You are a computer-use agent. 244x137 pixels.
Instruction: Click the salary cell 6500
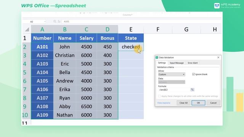87,107
